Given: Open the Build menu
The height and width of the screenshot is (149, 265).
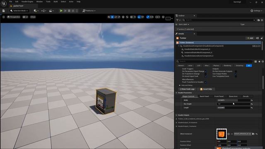Looking at the screenshot, I should pos(55,2).
